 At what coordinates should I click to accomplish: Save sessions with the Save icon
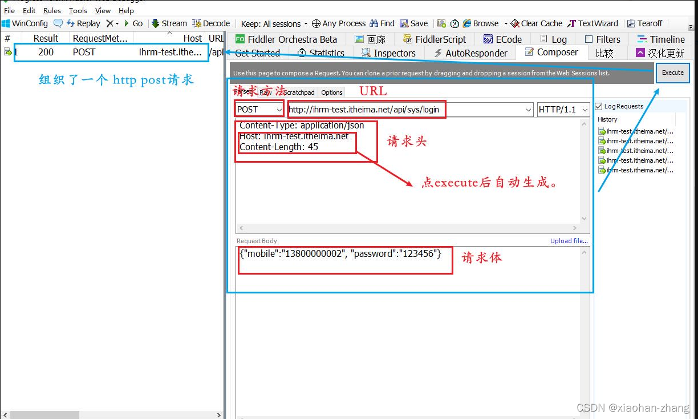click(x=414, y=23)
